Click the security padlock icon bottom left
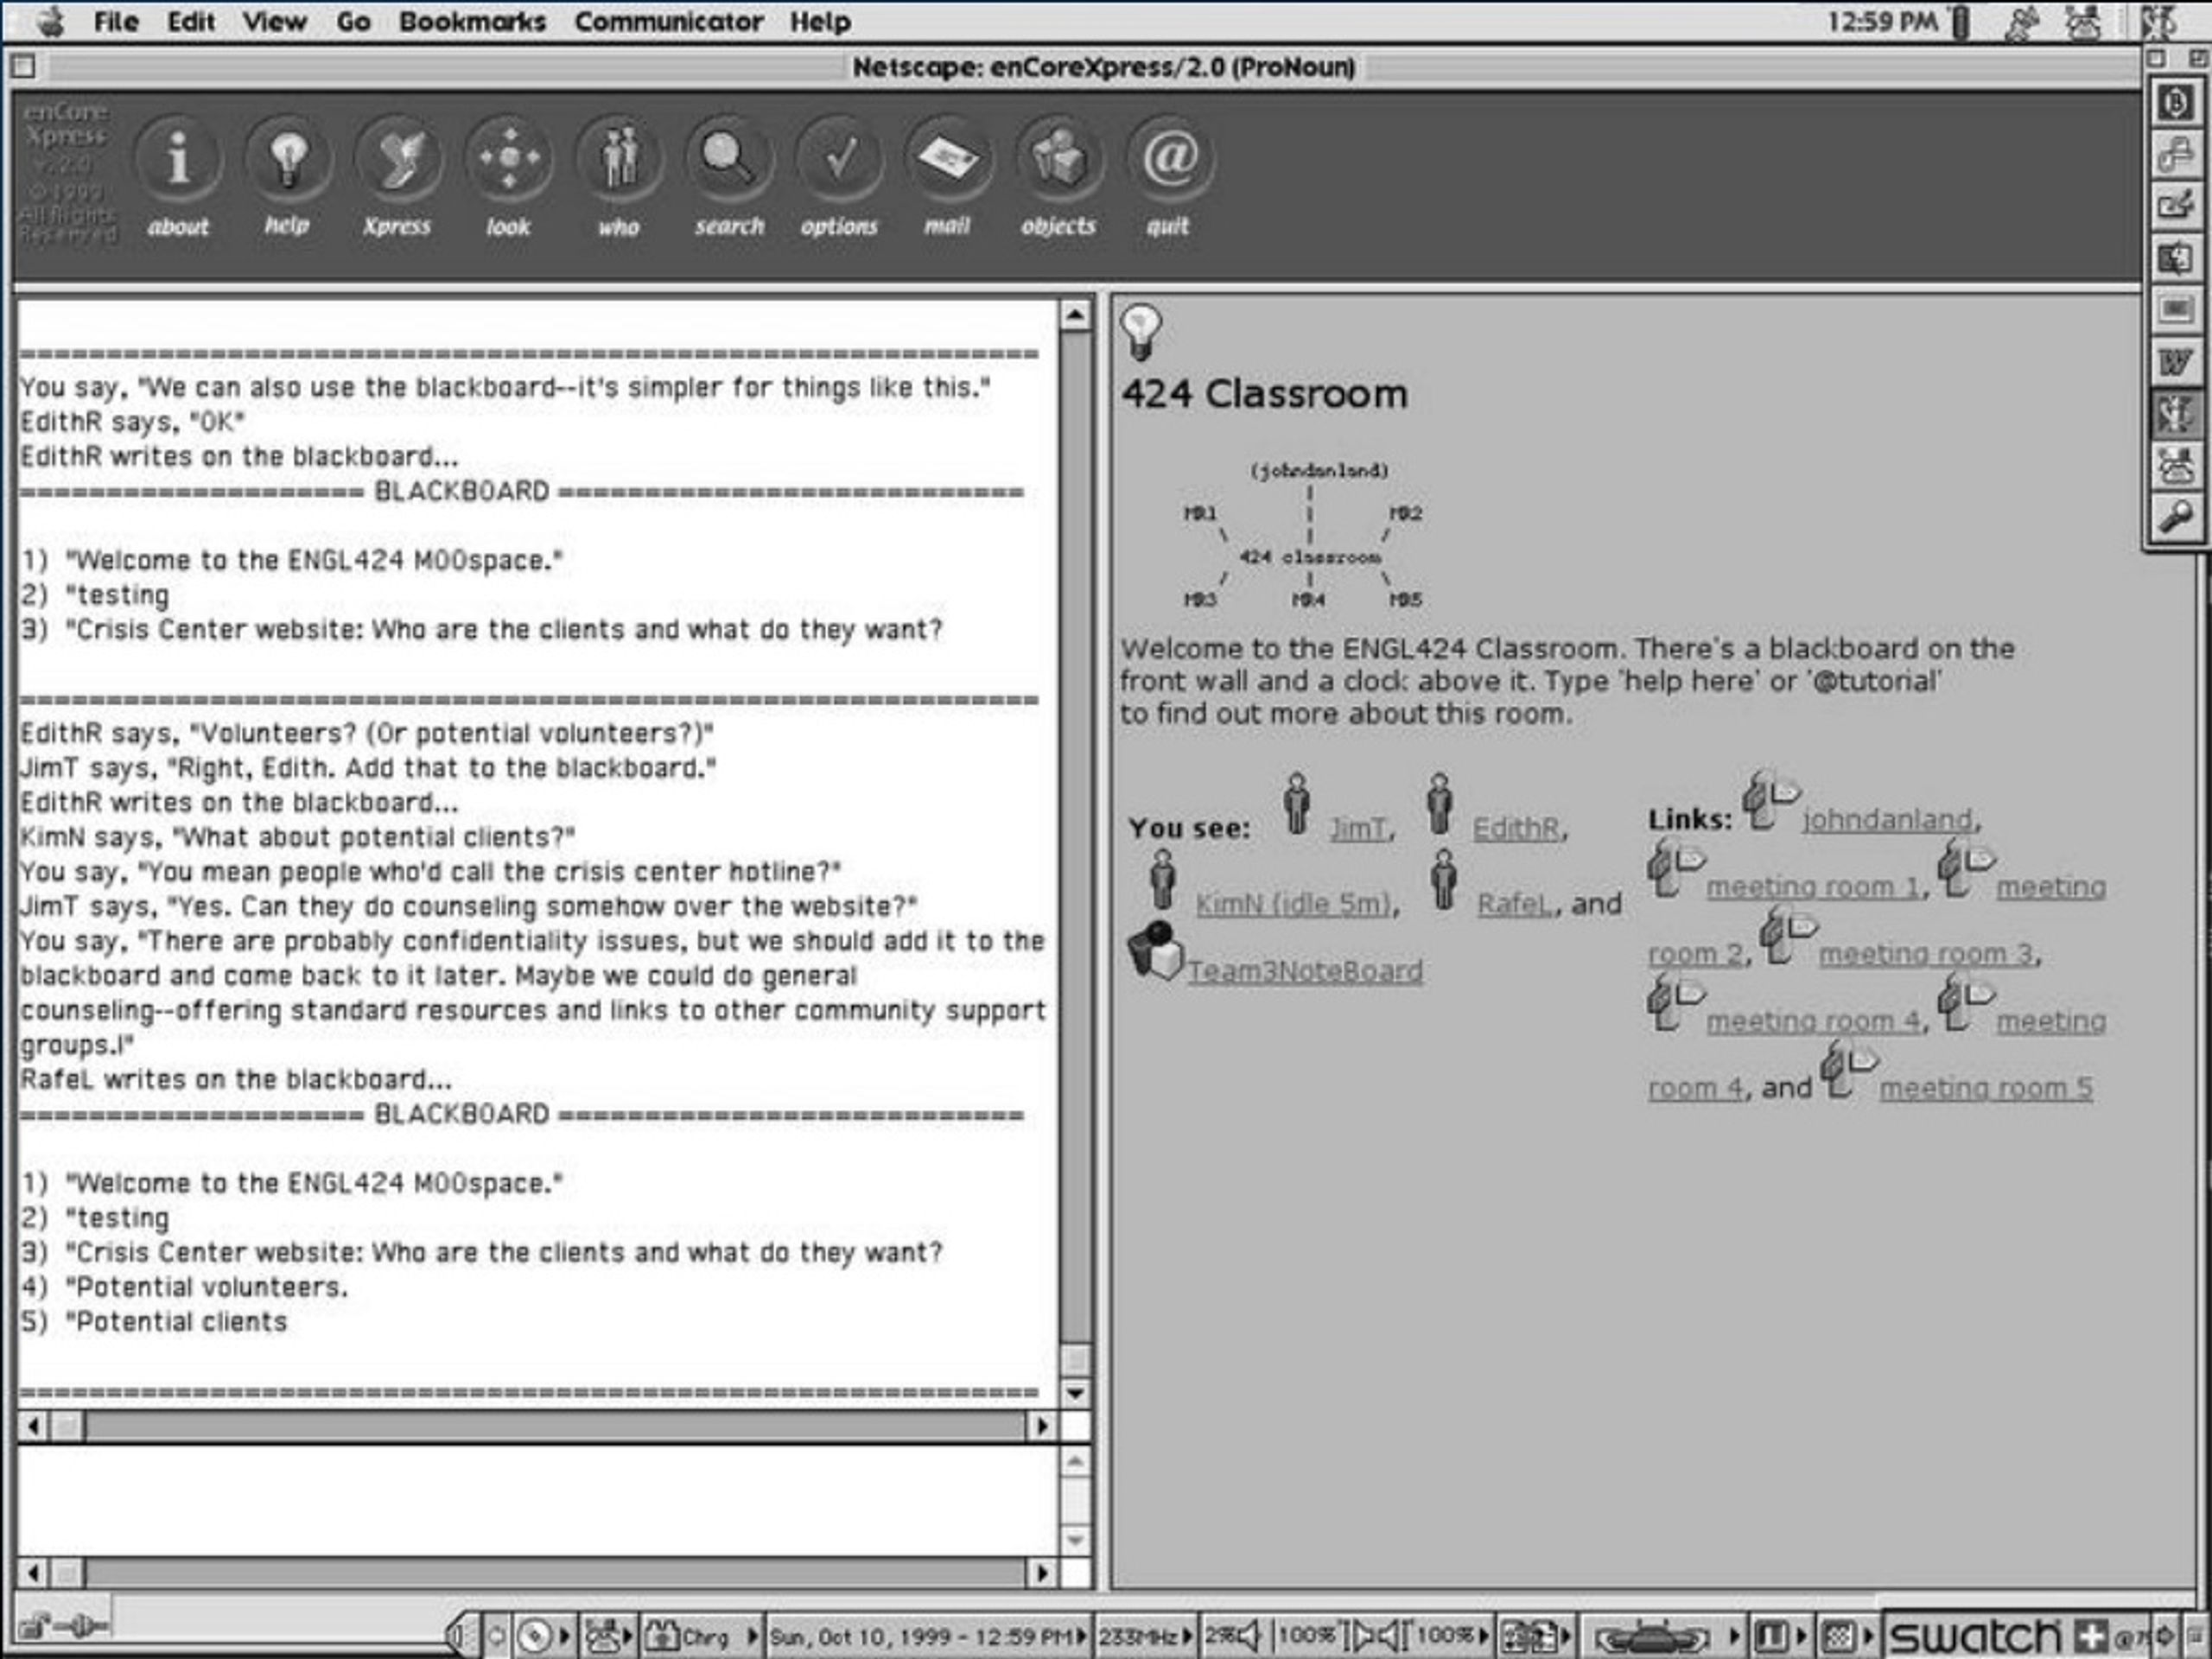 pyautogui.click(x=34, y=1626)
